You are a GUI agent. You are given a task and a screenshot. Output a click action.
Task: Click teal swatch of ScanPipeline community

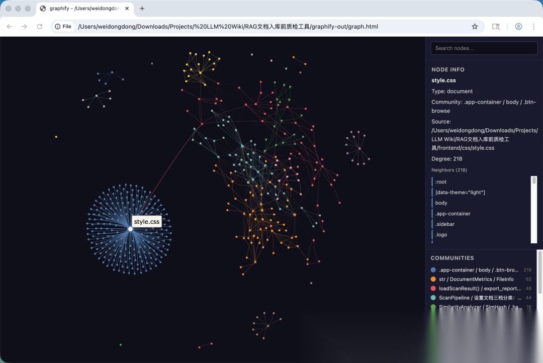pos(433,298)
